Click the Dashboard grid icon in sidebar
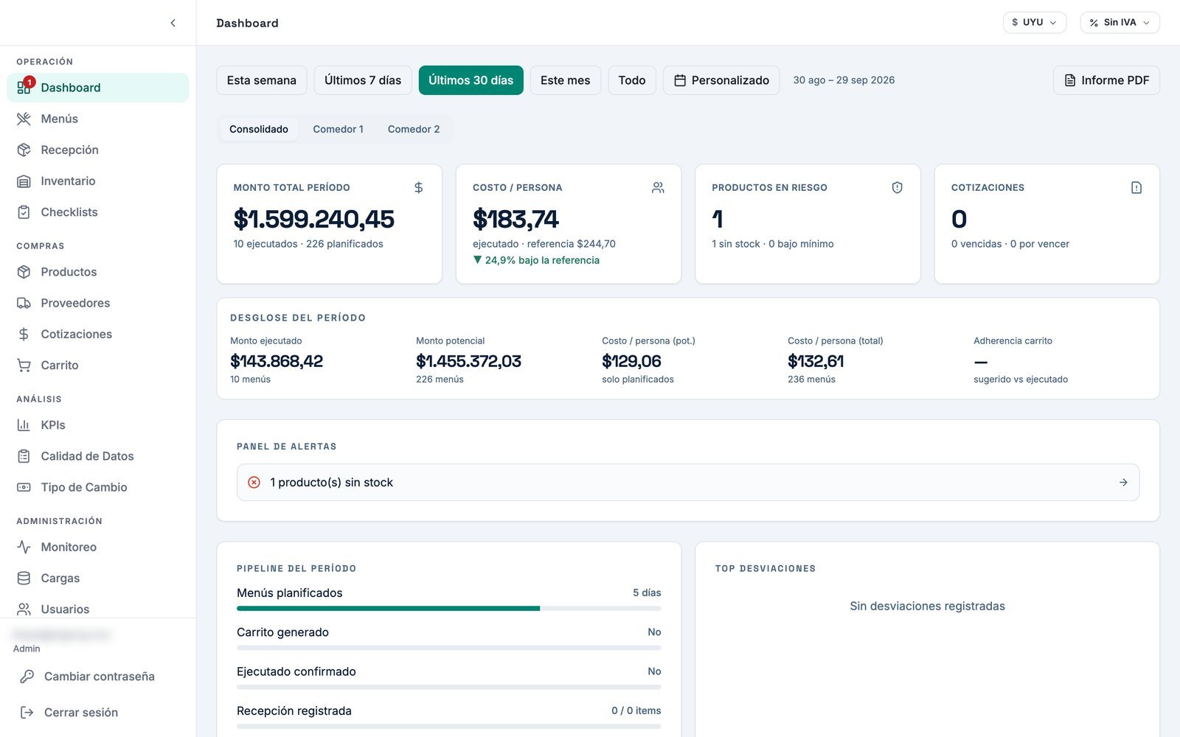This screenshot has width=1180, height=737. (24, 88)
